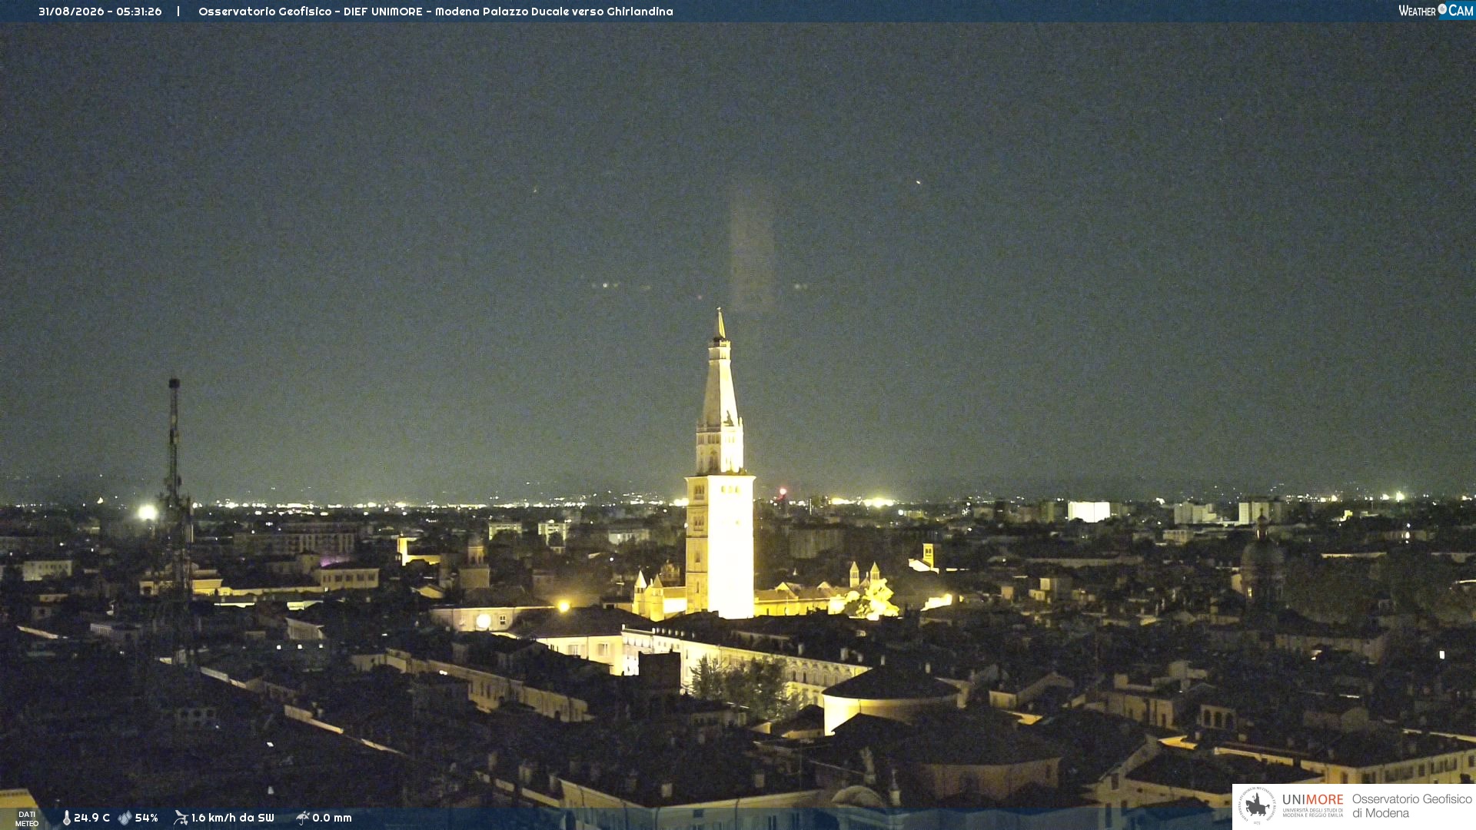Open the DATI METEO label
The image size is (1476, 830).
27,818
